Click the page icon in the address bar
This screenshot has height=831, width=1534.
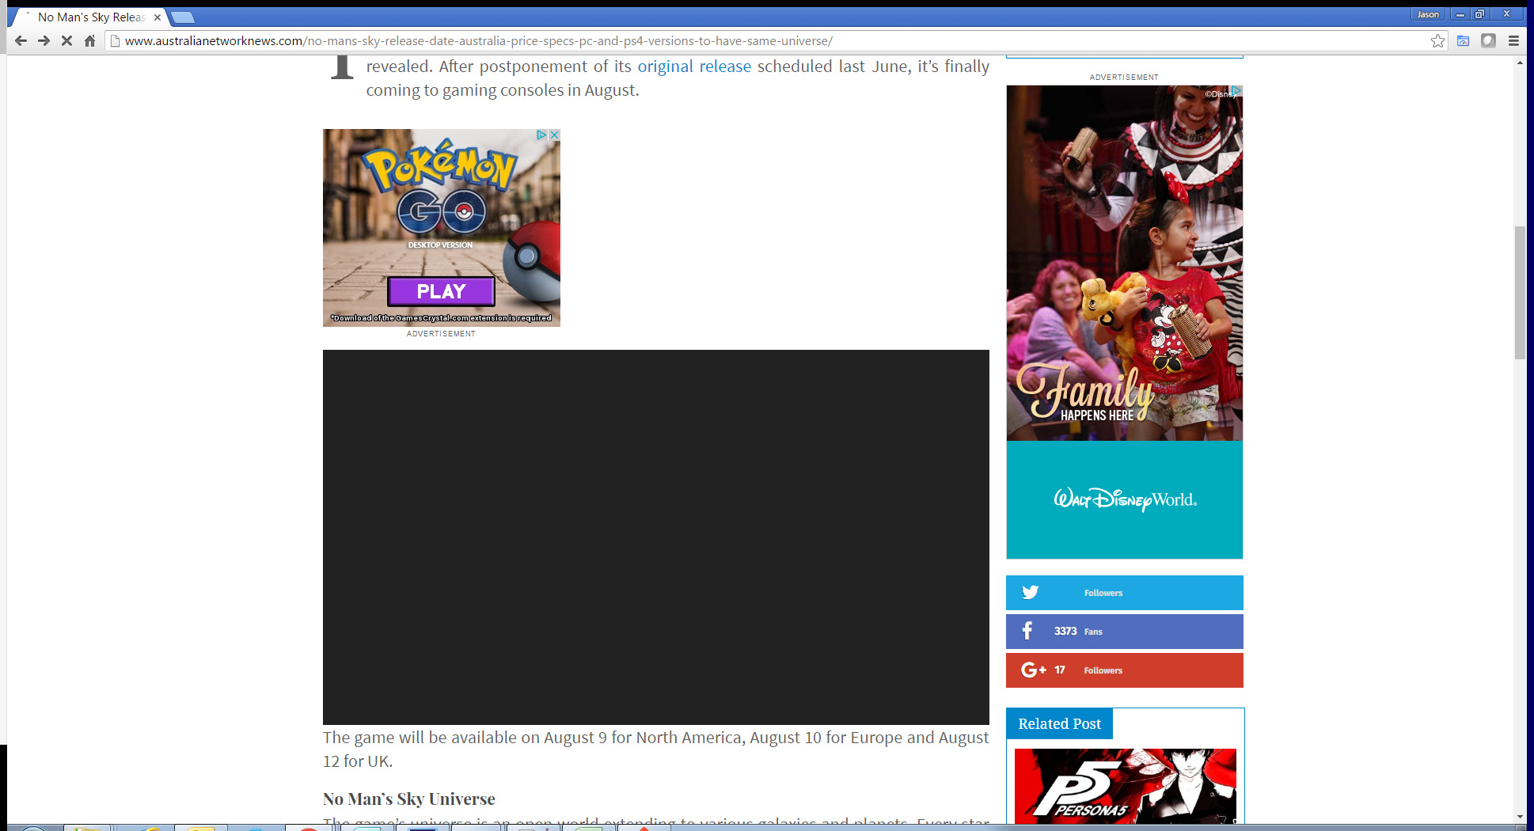[x=115, y=40]
